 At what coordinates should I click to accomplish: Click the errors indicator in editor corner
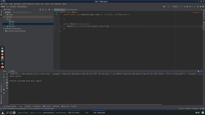pyautogui.click(x=193, y=12)
